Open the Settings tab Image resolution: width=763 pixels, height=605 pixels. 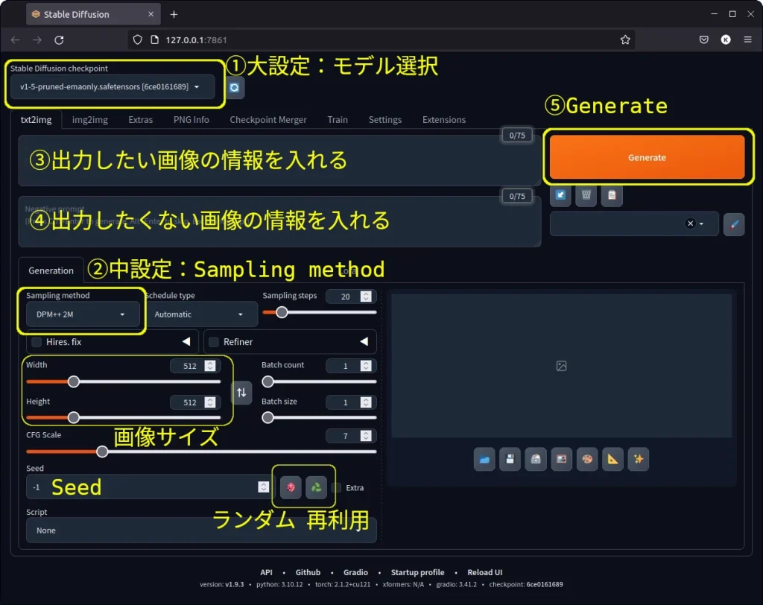click(385, 120)
